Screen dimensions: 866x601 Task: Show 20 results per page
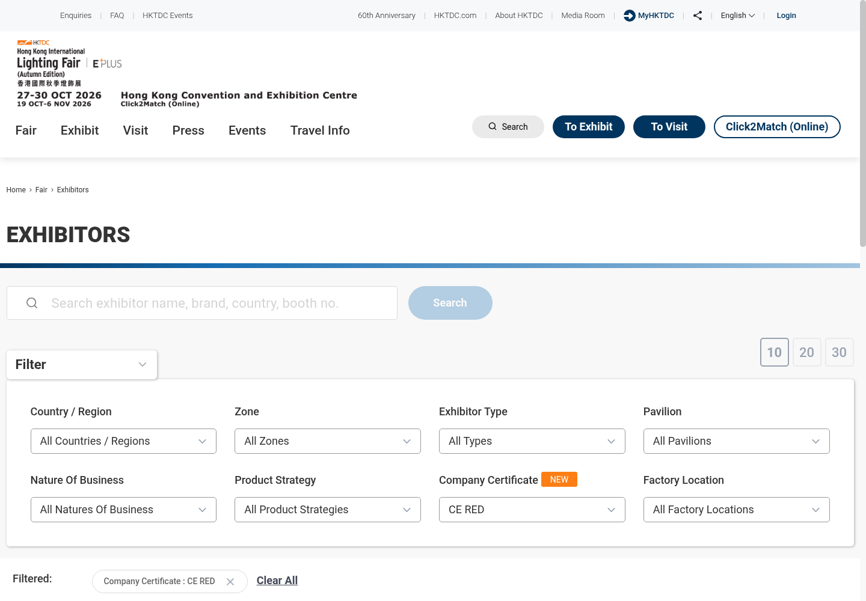point(807,352)
